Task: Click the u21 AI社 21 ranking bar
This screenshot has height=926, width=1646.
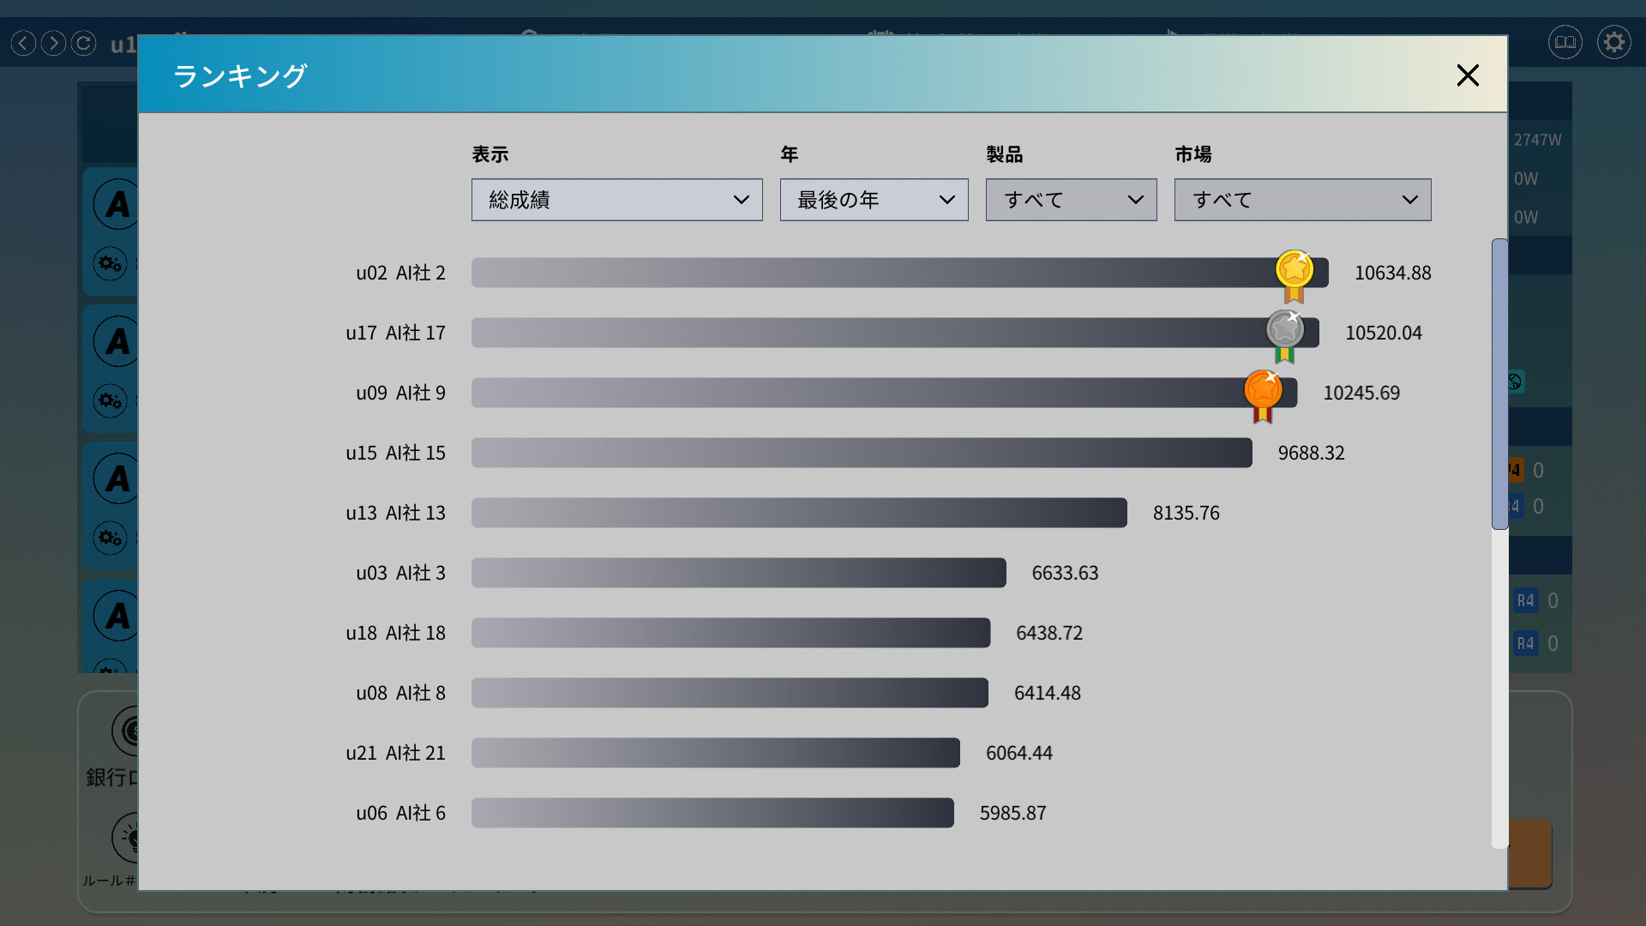Action: click(x=715, y=753)
